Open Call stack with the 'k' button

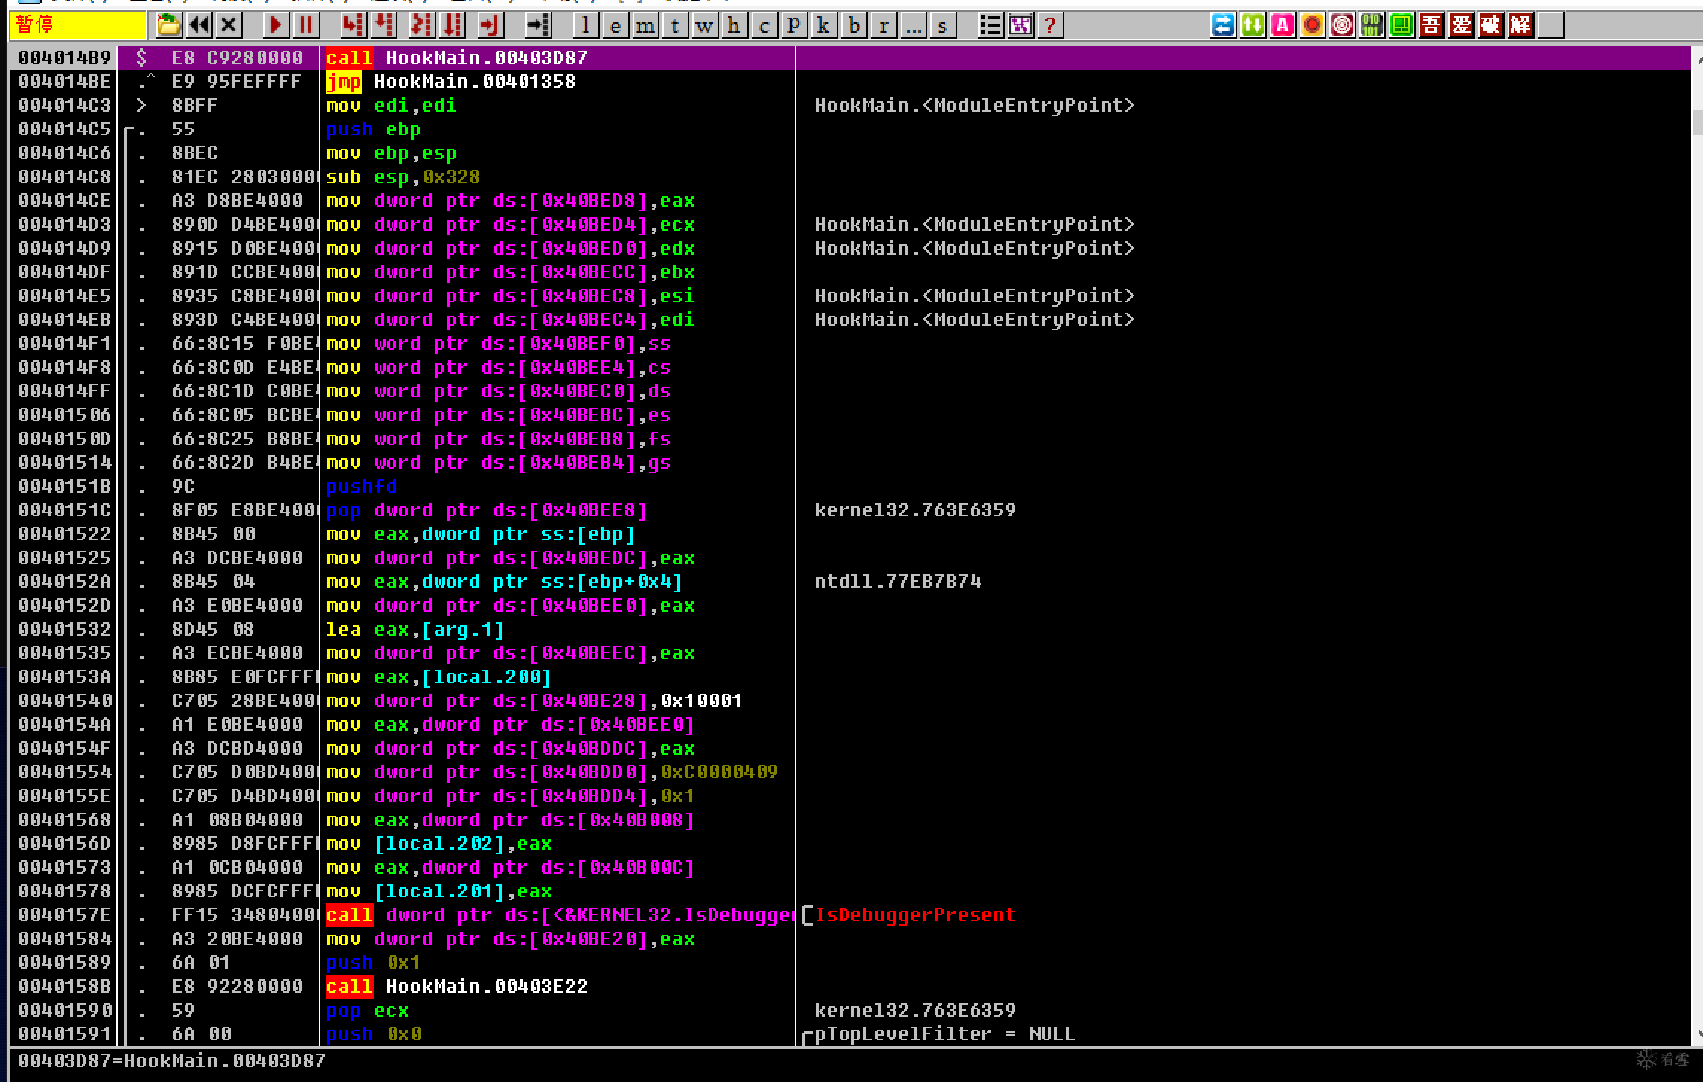point(823,25)
